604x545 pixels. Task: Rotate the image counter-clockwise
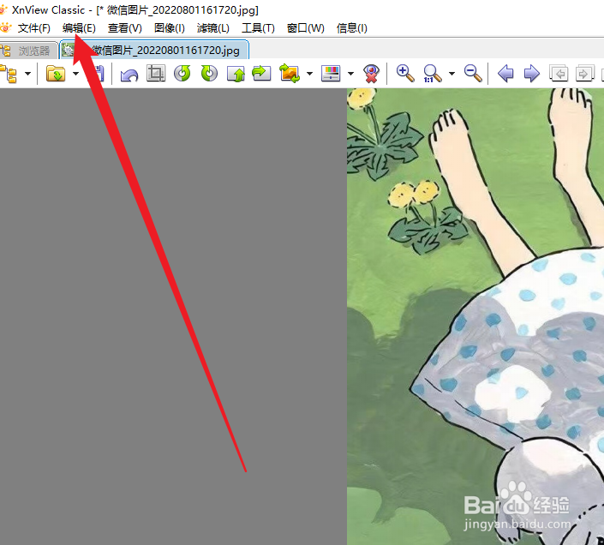182,73
